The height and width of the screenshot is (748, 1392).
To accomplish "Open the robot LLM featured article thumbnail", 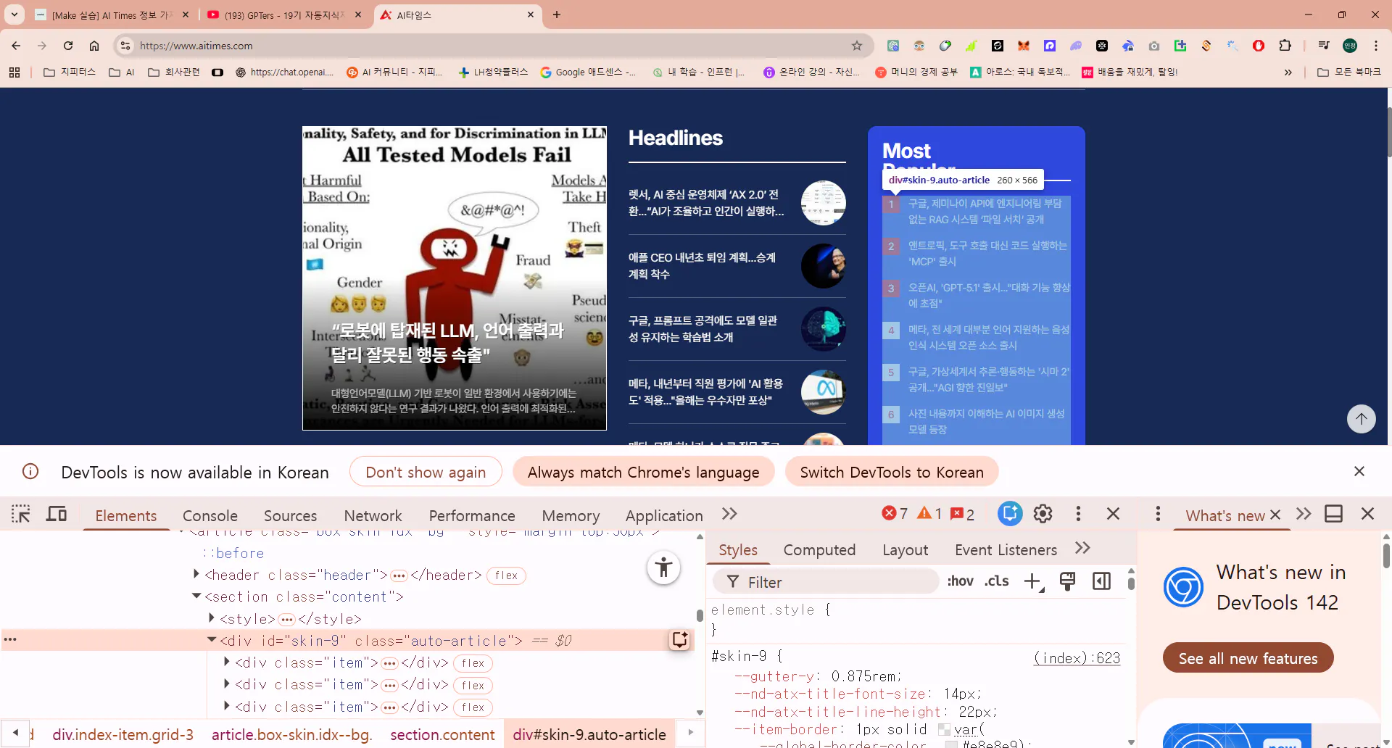I will coord(455,278).
